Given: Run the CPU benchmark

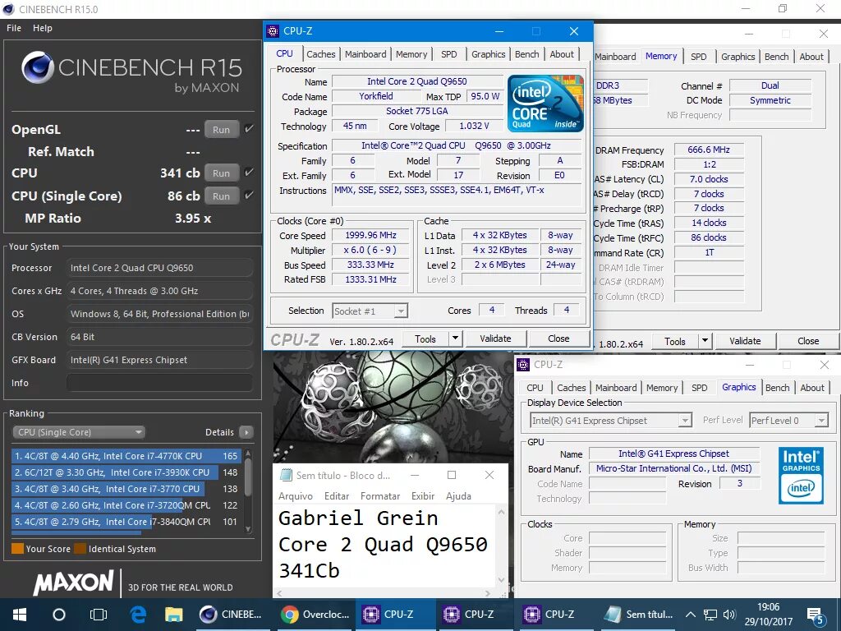Looking at the screenshot, I should pyautogui.click(x=221, y=173).
